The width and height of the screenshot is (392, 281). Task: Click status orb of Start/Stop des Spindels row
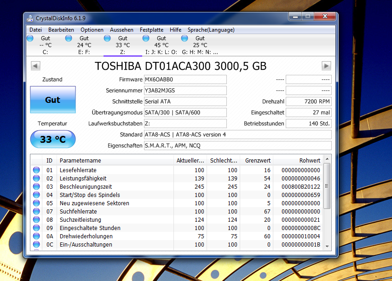coord(36,195)
